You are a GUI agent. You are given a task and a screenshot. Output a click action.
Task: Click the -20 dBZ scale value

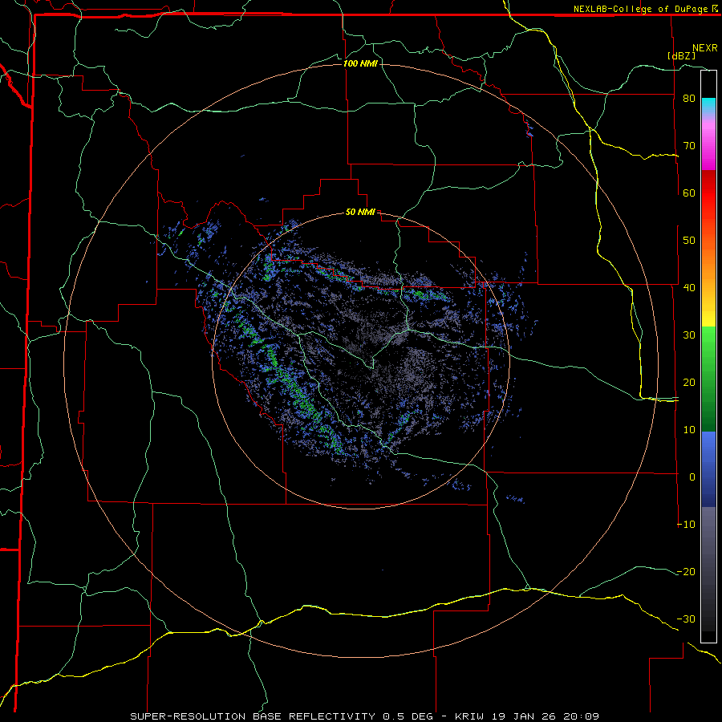tap(686, 571)
